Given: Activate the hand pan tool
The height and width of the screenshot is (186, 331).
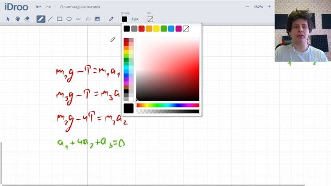Looking at the screenshot, I should (18, 19).
